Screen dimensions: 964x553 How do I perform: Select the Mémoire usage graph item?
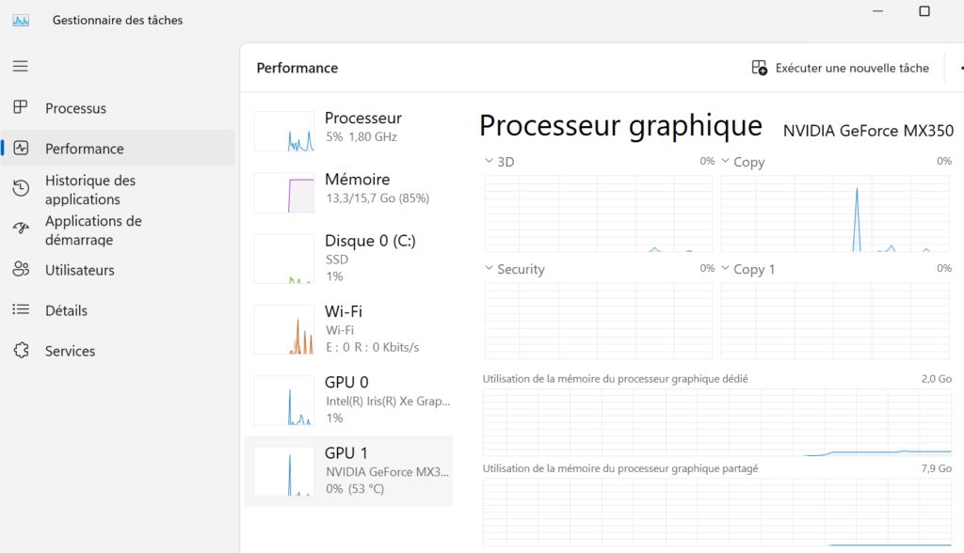tap(348, 191)
